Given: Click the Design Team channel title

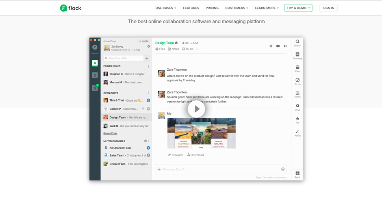Looking at the screenshot, I should pos(165,43).
